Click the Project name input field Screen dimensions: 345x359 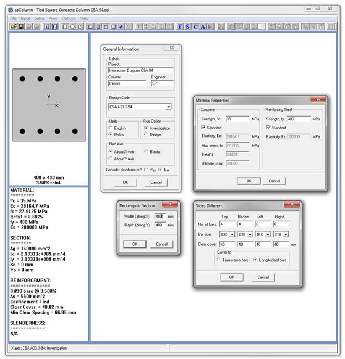pos(141,70)
